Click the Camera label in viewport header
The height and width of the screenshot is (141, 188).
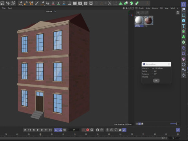coord(49,11)
